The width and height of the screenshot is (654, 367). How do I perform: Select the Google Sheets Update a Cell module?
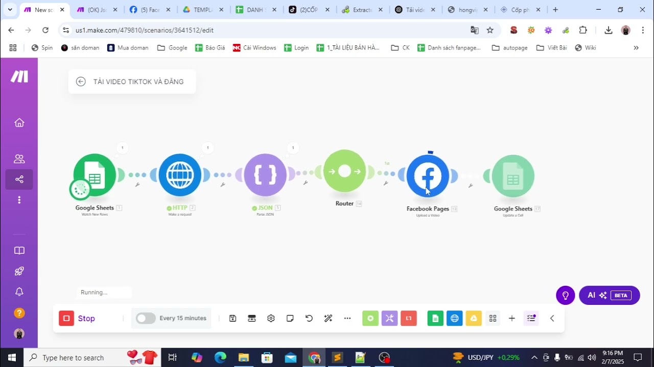point(513,176)
